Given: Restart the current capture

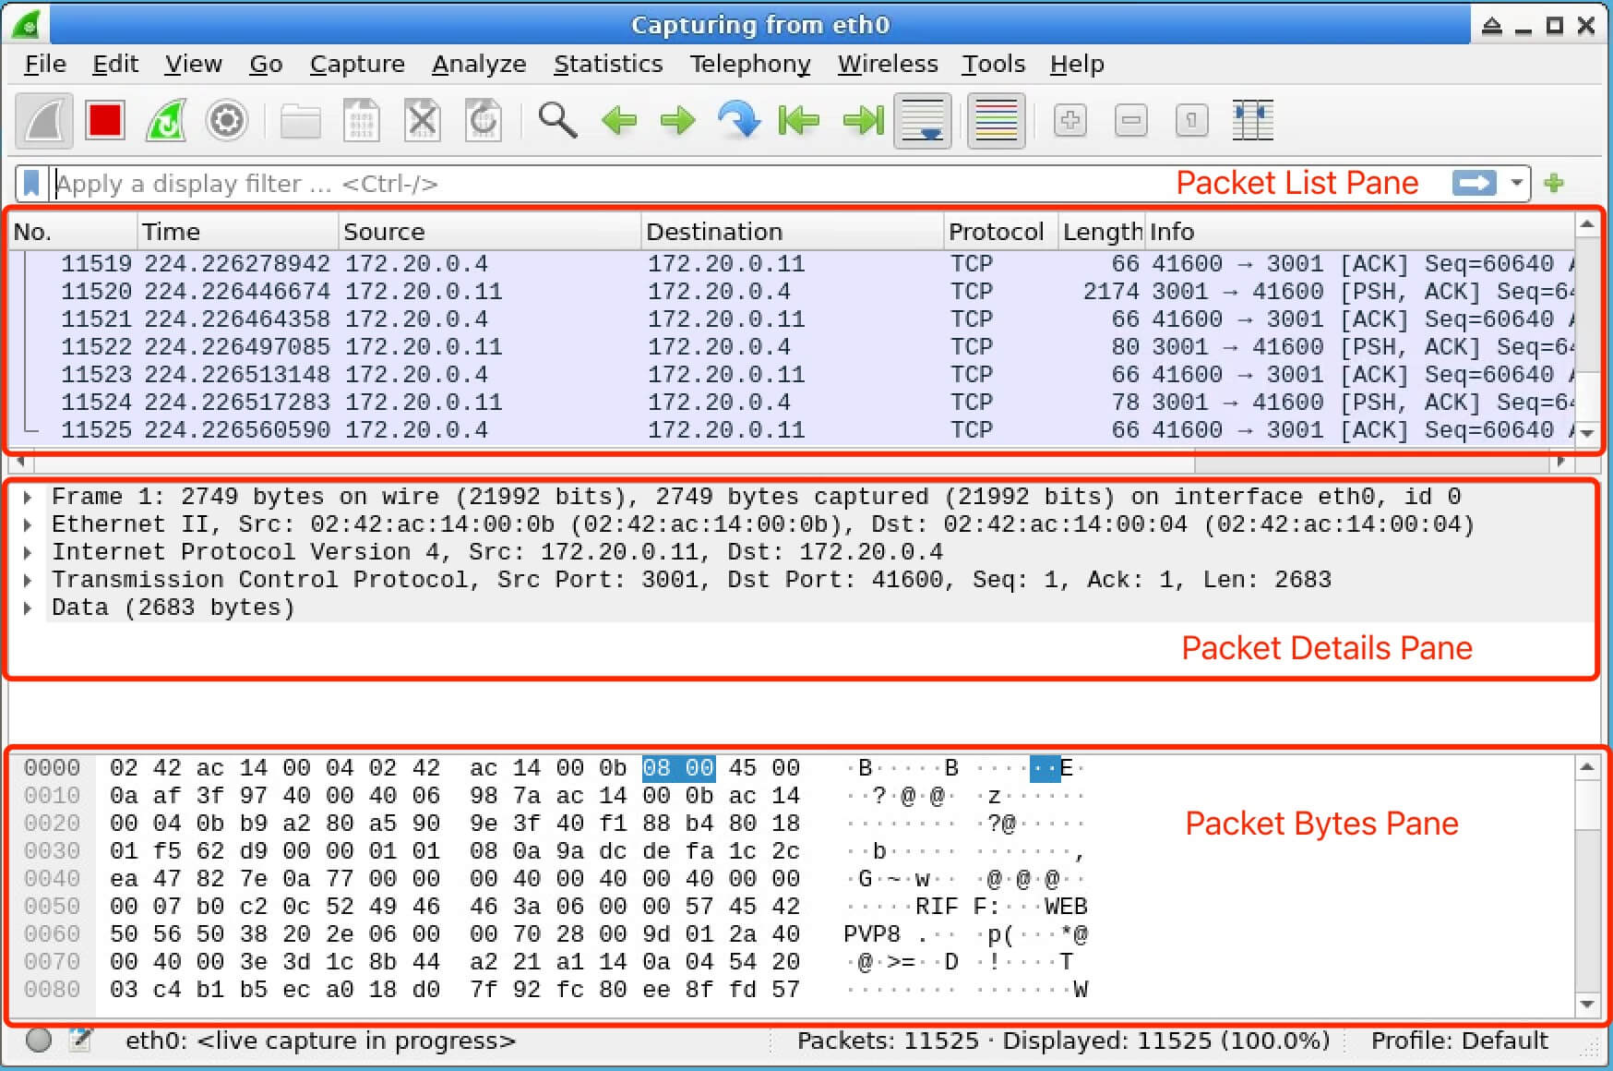Looking at the screenshot, I should click(165, 120).
